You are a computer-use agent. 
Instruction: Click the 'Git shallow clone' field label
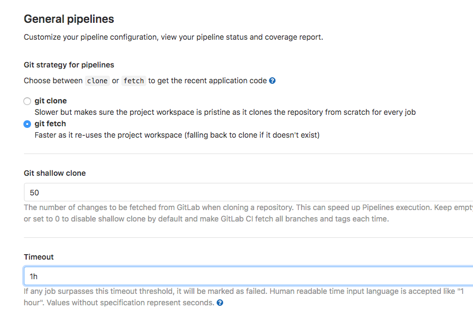(54, 173)
